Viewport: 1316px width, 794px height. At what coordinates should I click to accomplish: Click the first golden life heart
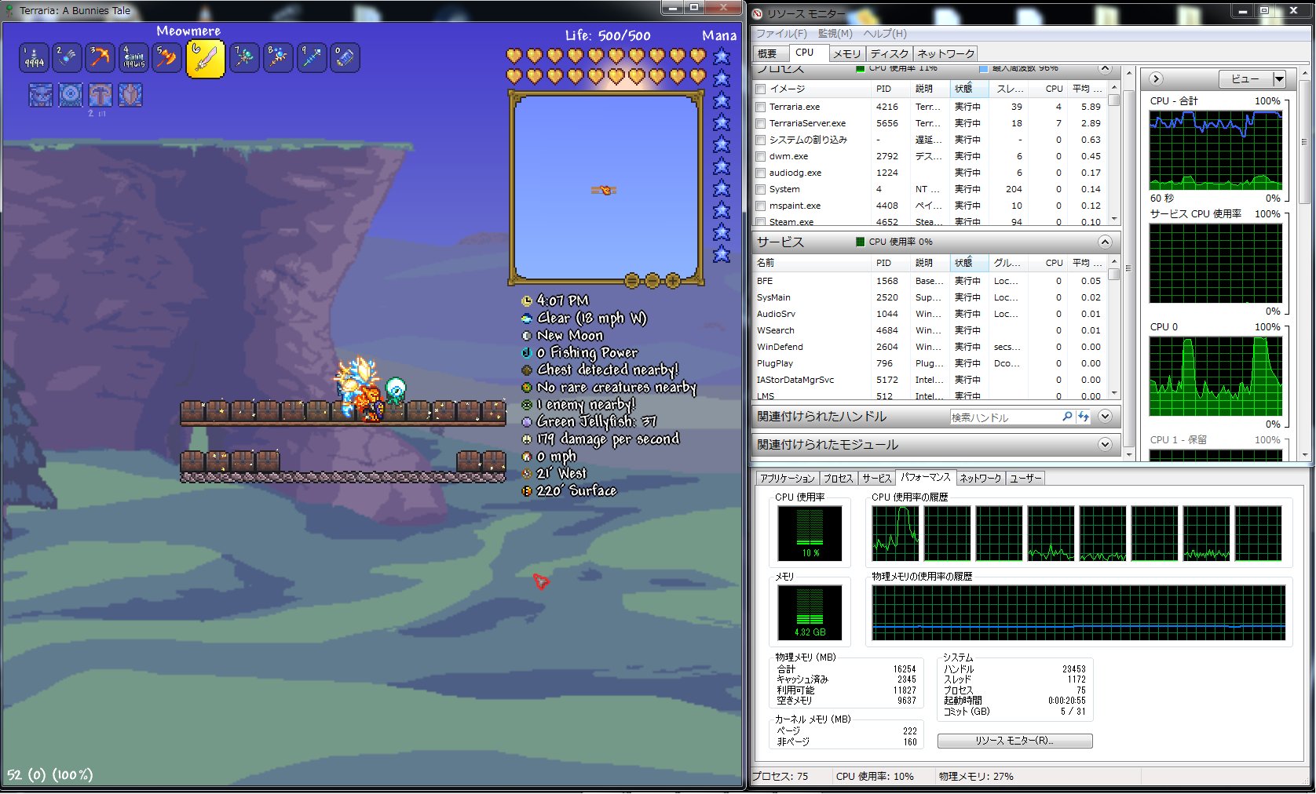(x=514, y=56)
